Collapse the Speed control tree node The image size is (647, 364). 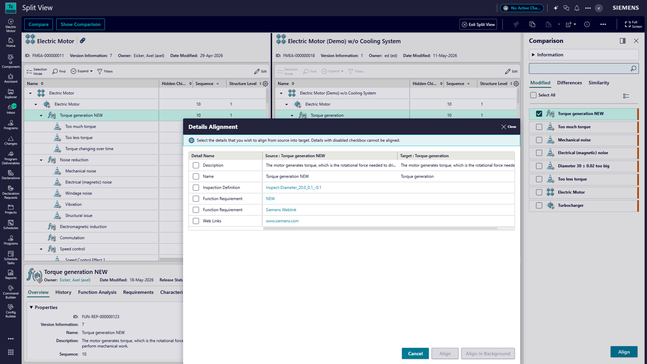[41, 249]
